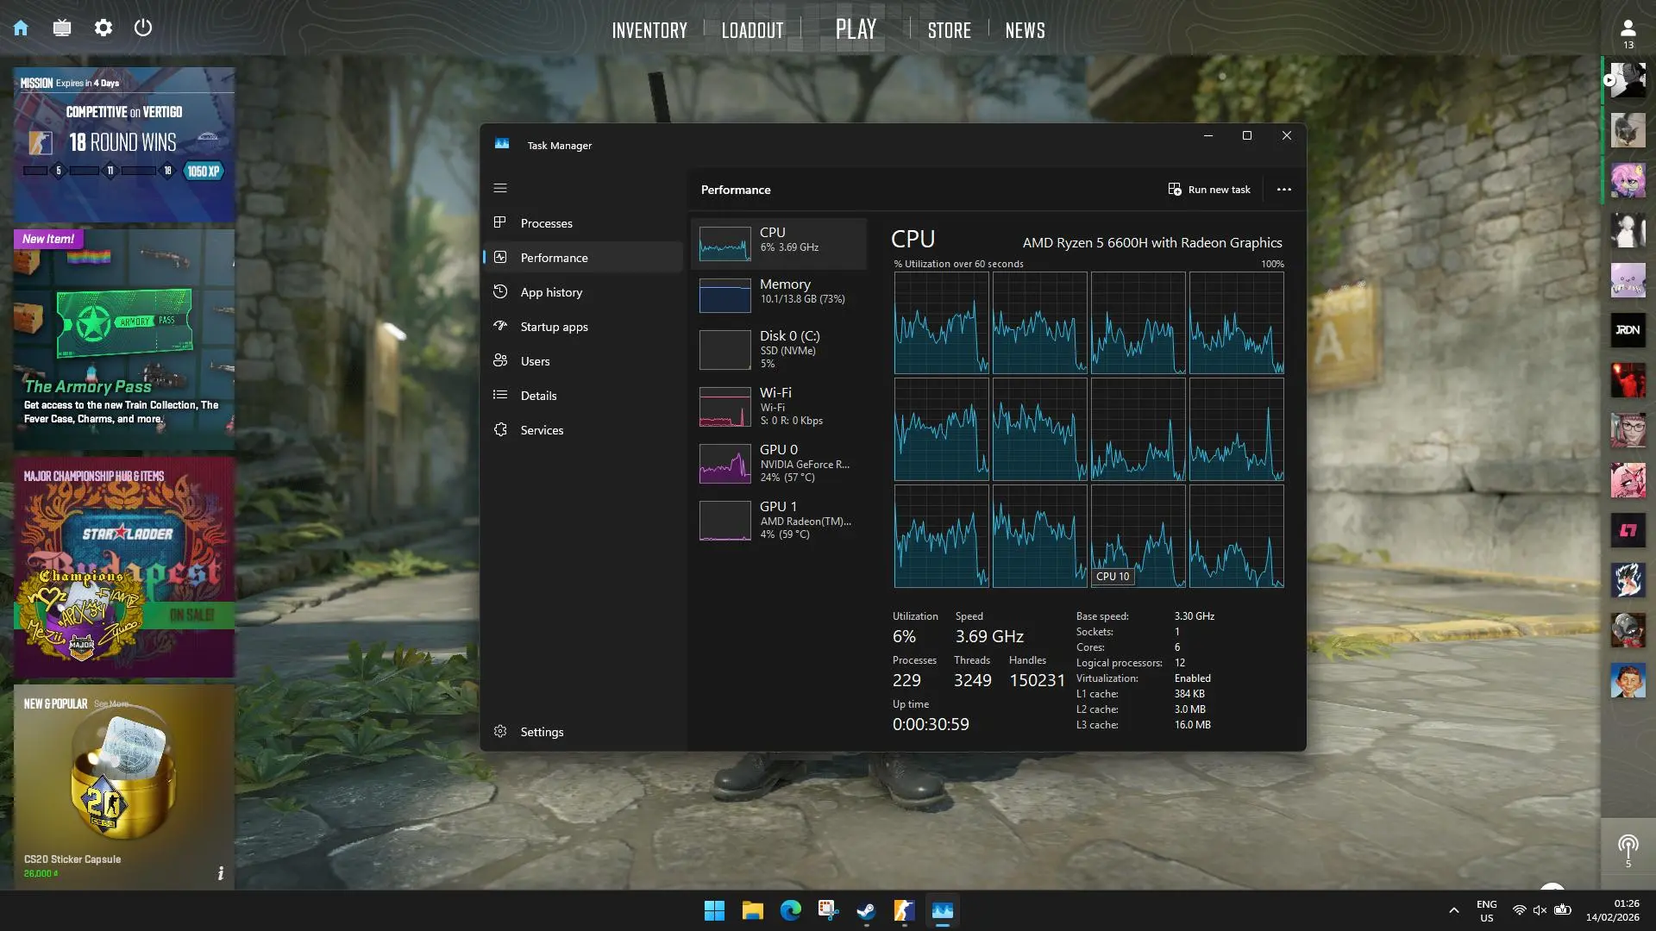Select Disk 0 (C:) performance item
The width and height of the screenshot is (1656, 931).
(779, 349)
